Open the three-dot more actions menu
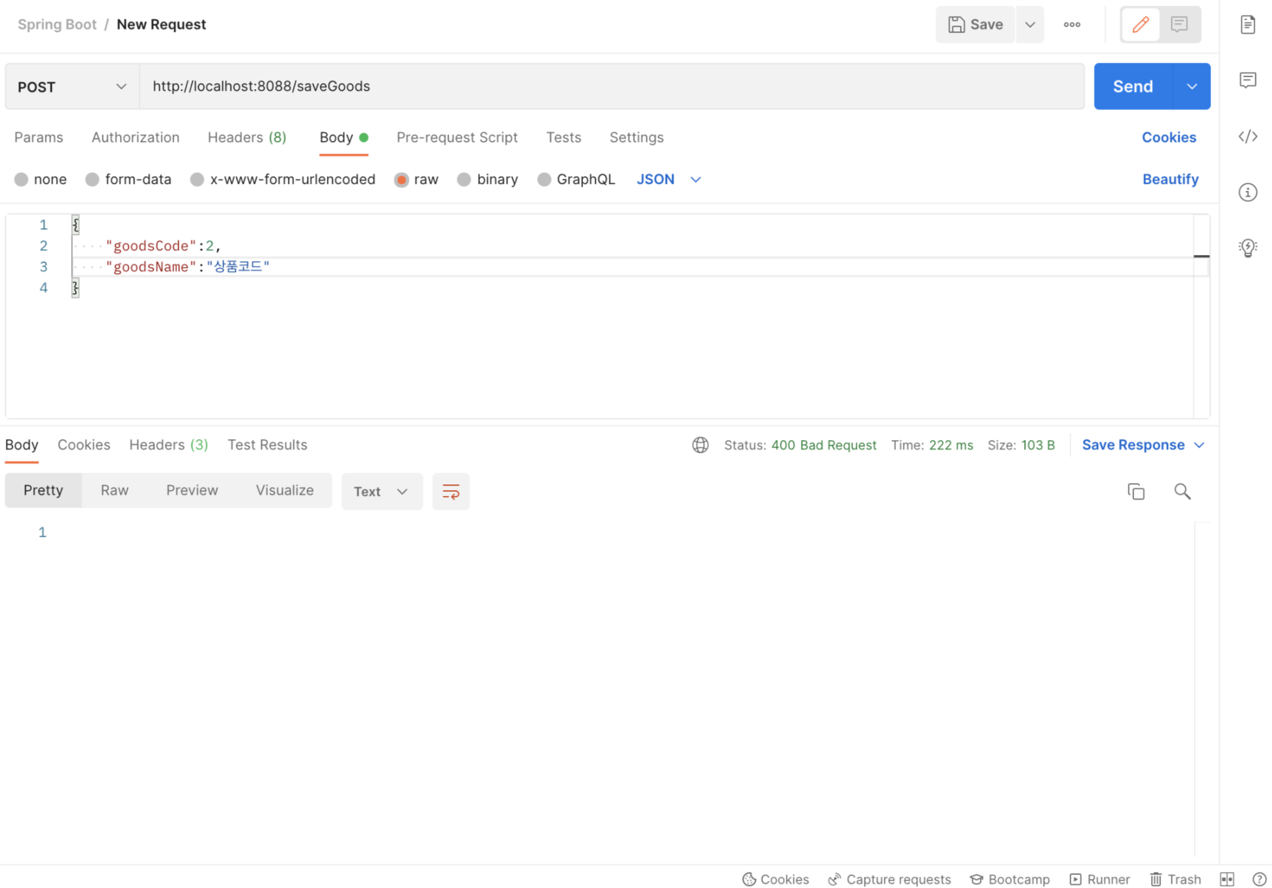The height and width of the screenshot is (888, 1272). (1071, 24)
